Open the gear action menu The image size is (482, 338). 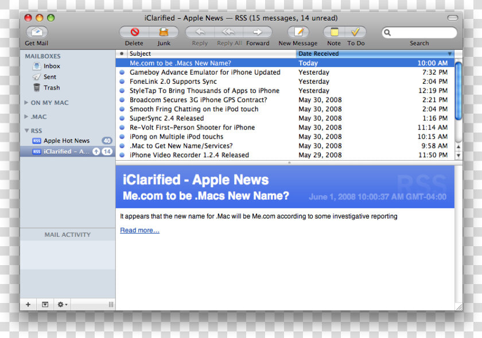[x=62, y=305]
